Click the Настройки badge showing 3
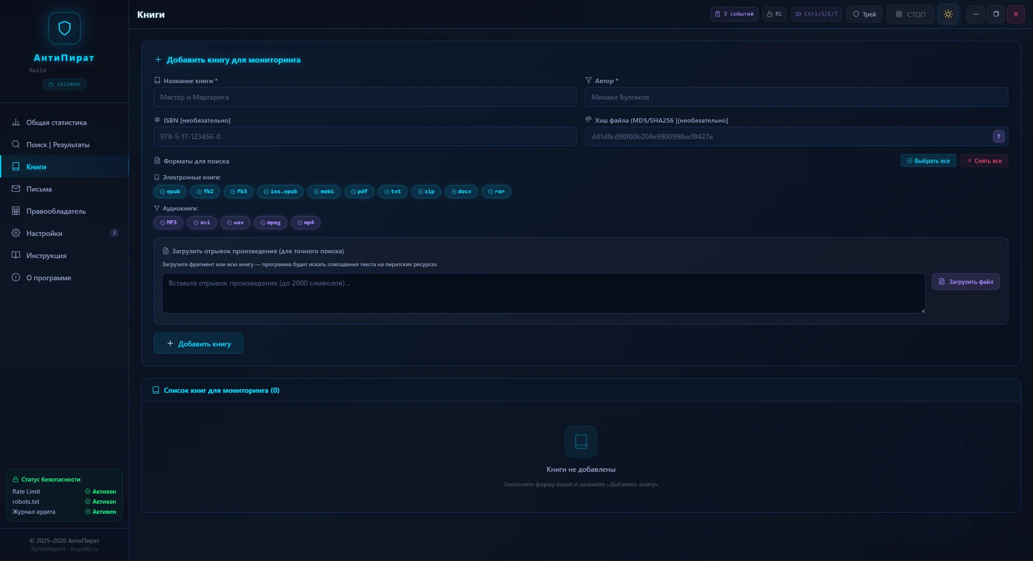Viewport: 1033px width, 561px height. point(114,233)
